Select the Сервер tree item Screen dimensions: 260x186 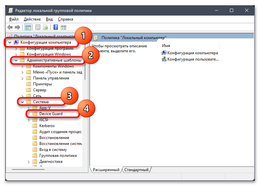point(40,90)
